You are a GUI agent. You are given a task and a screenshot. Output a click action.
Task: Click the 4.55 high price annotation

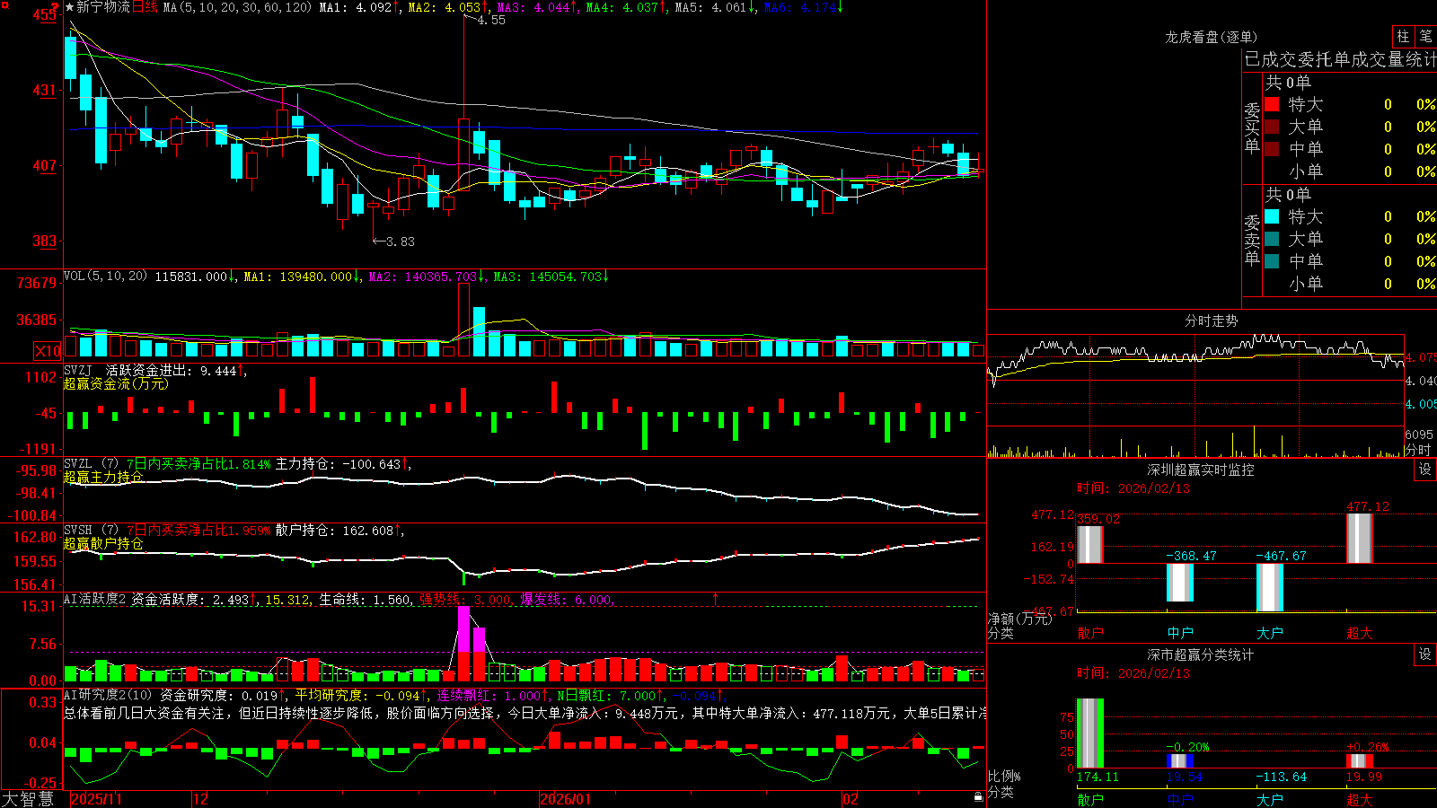[x=490, y=20]
